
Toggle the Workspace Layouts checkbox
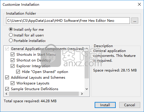click(12, 83)
